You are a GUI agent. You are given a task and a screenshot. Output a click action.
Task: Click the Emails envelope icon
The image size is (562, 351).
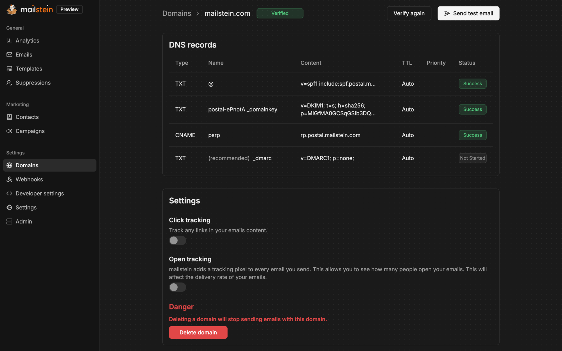9,55
